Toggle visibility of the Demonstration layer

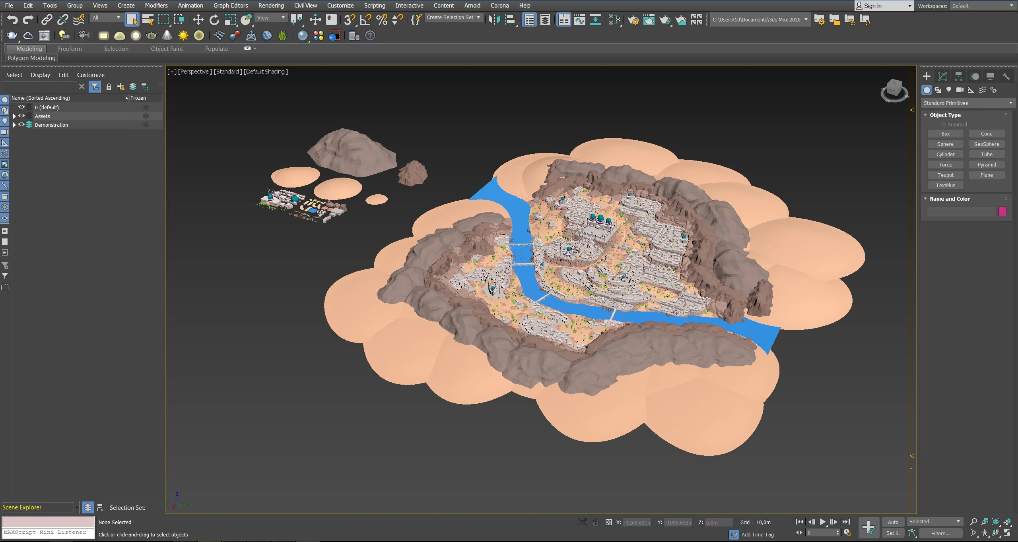(x=21, y=125)
